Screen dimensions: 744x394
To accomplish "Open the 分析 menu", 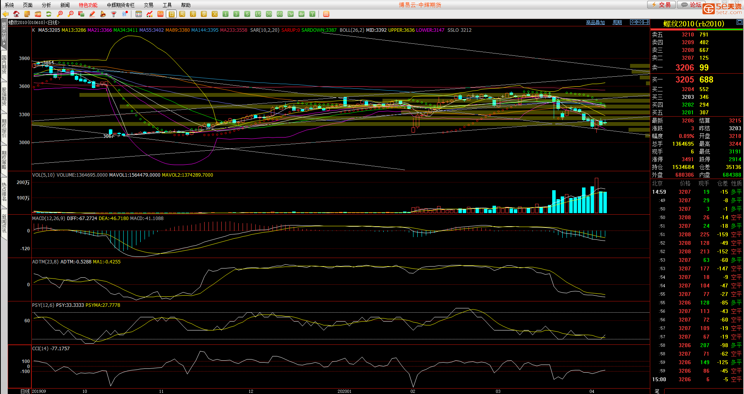I will pyautogui.click(x=46, y=5).
